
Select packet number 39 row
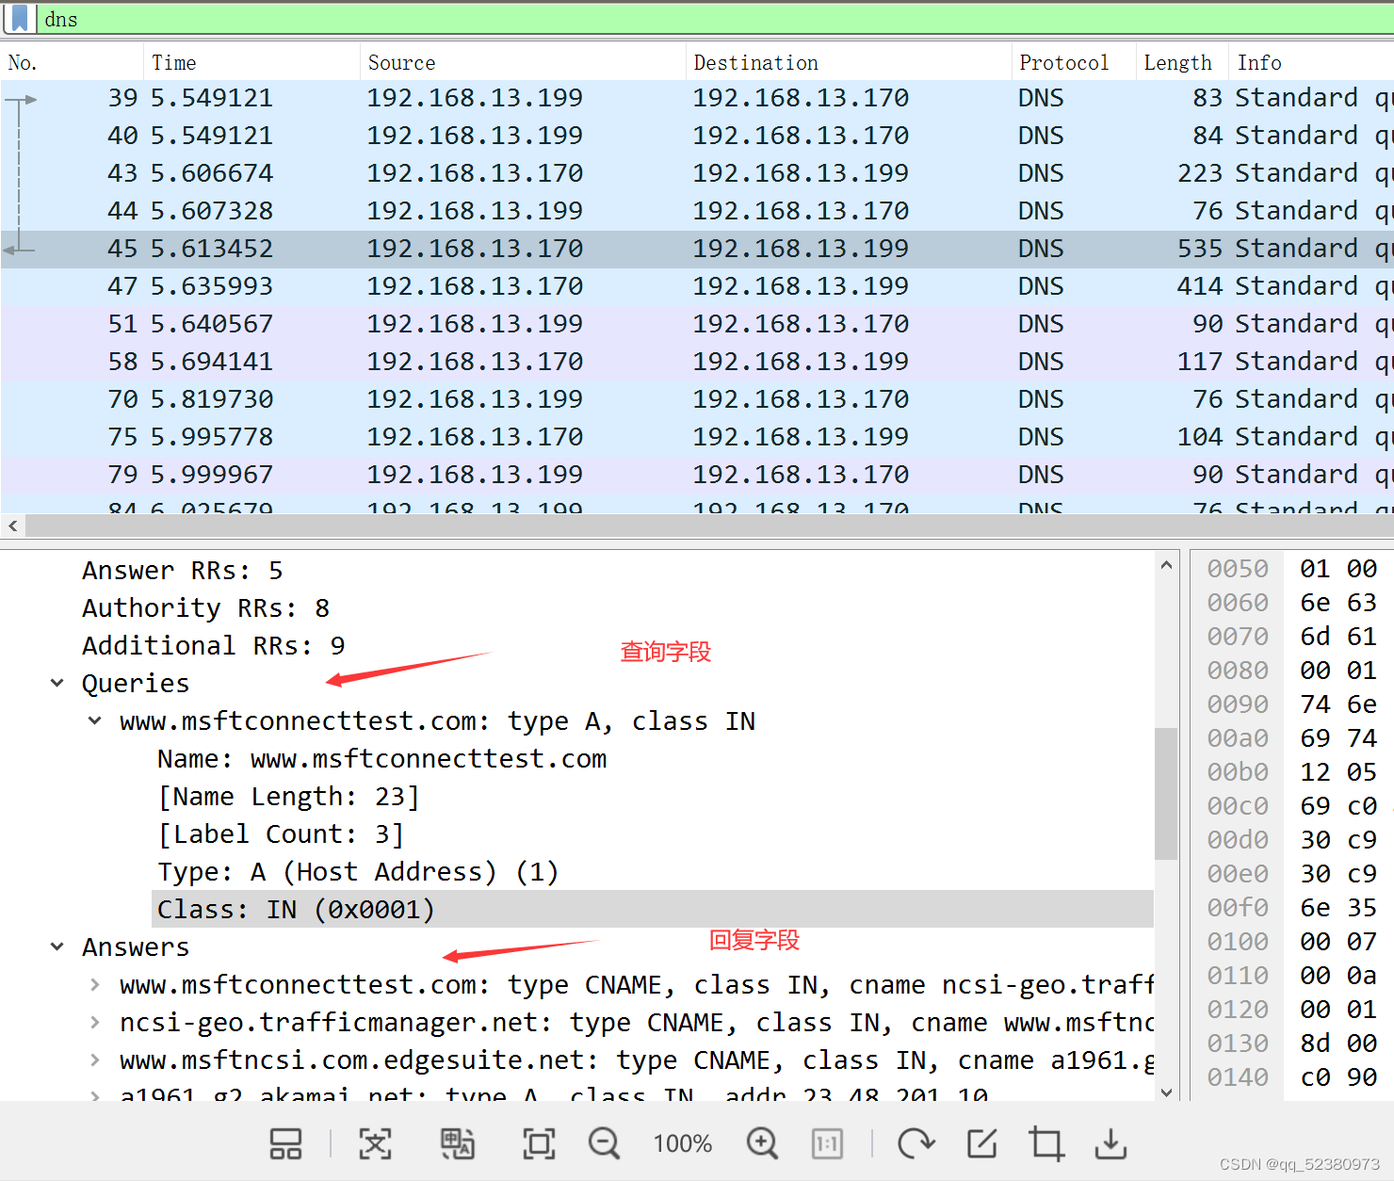[697, 98]
